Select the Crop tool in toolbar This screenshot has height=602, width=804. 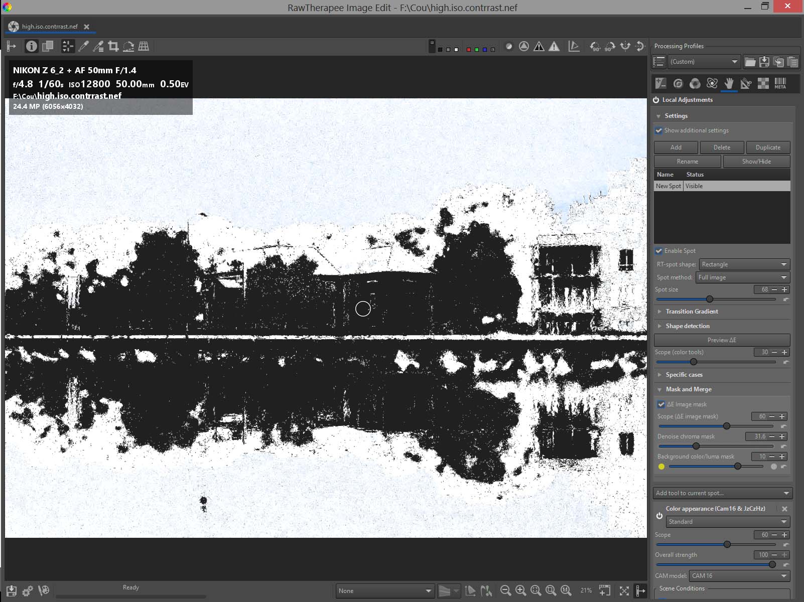coord(113,47)
